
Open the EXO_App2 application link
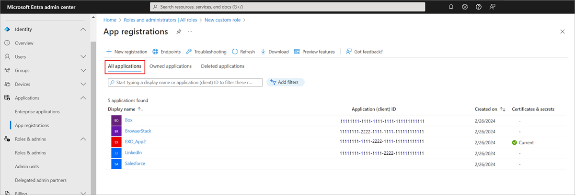pos(135,142)
